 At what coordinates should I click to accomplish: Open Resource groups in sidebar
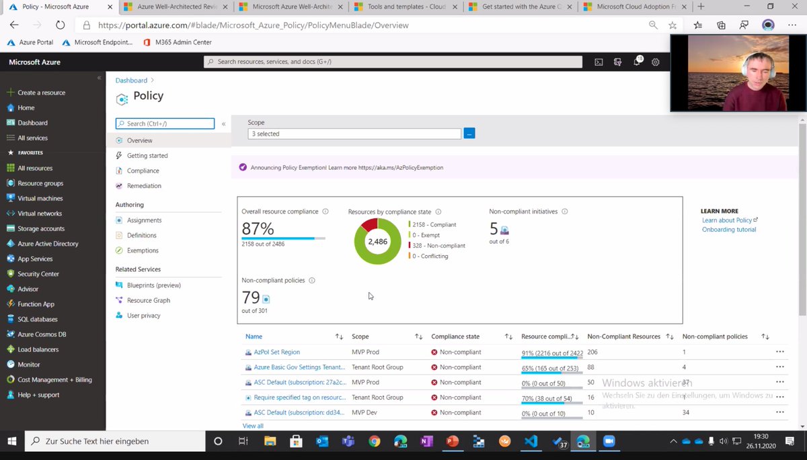click(40, 183)
